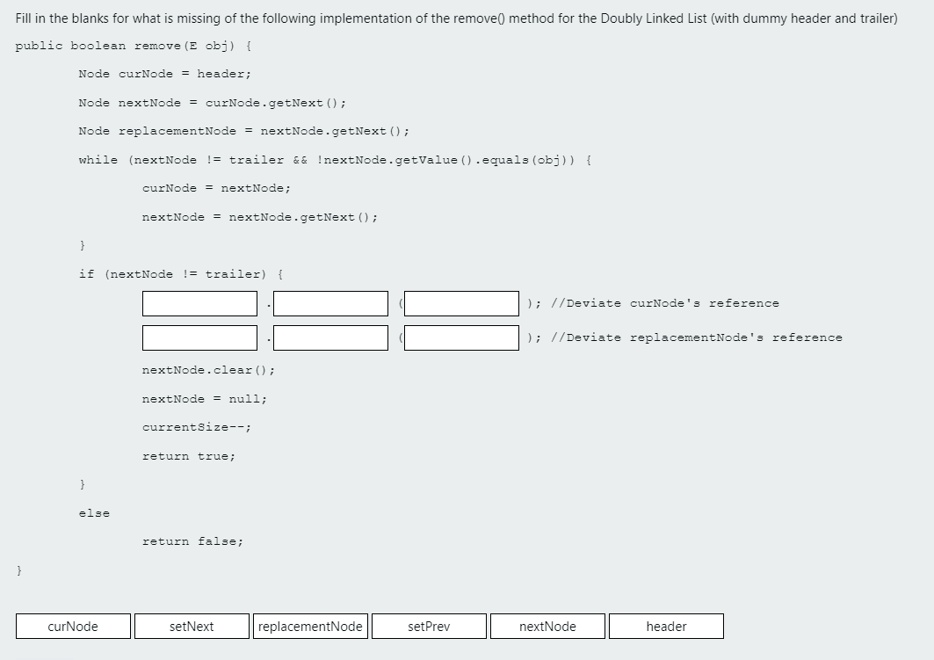Click the first blank on the replacementNode reference line
934x660 pixels.
[199, 337]
